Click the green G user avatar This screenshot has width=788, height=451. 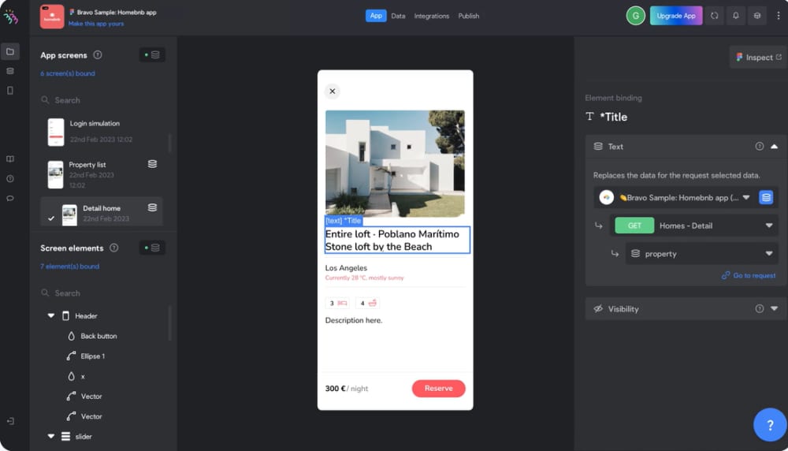(636, 16)
